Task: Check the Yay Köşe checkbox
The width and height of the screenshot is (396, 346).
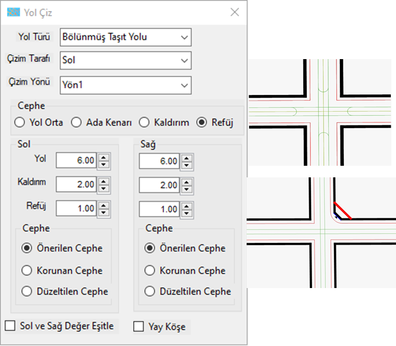Action: [138, 326]
